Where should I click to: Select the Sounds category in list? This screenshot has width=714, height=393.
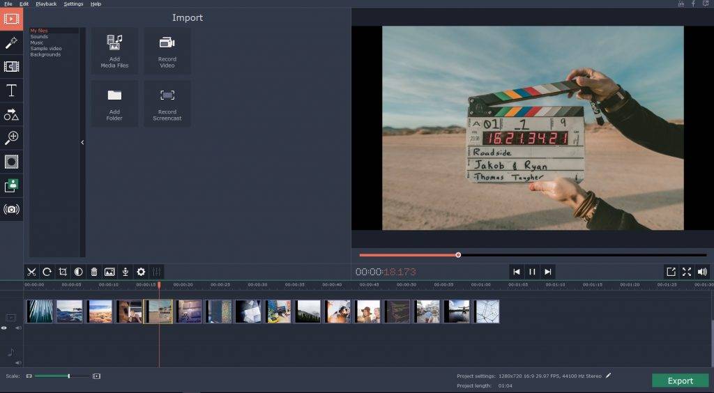tap(39, 37)
